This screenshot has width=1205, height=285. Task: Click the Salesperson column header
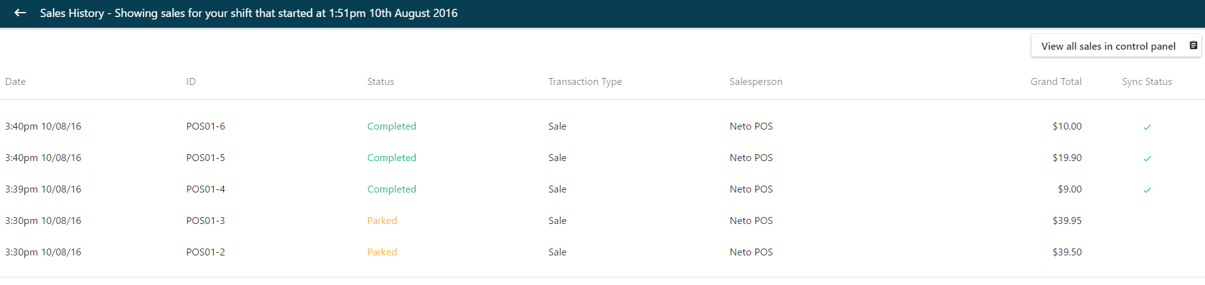pyautogui.click(x=756, y=82)
